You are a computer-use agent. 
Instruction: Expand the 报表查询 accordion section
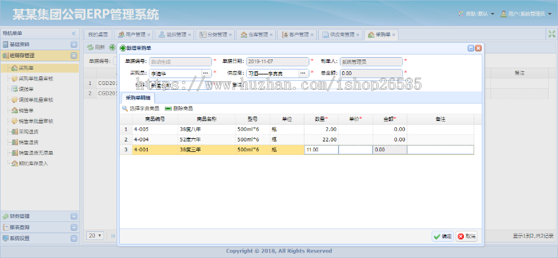[74, 227]
